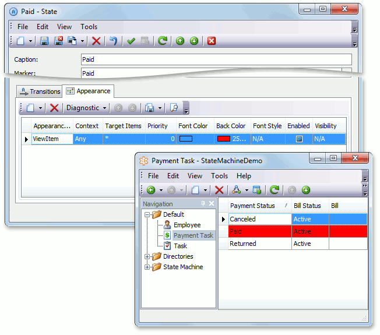
Task: Open the View menu in Paid - State window
Action: 64,27
